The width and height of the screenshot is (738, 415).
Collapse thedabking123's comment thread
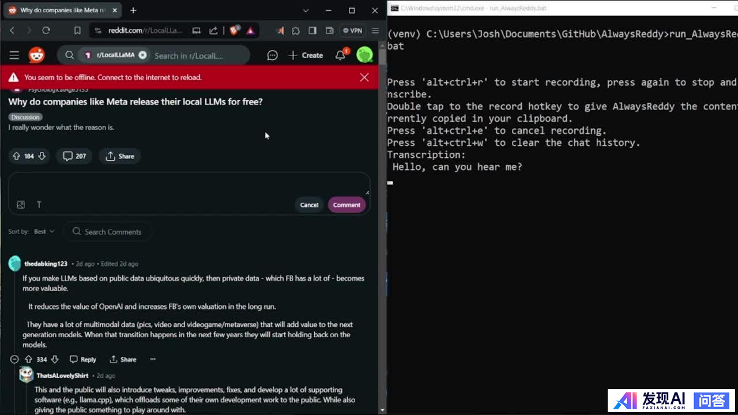coord(14,359)
